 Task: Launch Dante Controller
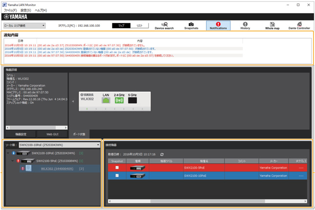[x=299, y=26]
